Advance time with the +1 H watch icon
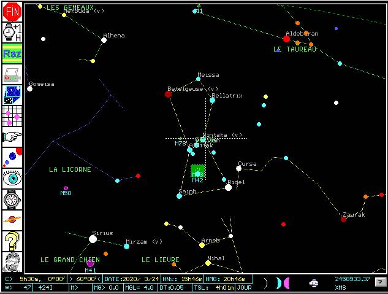 (x=12, y=33)
